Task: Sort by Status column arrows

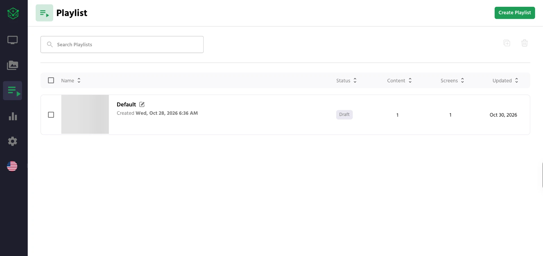Action: [355, 80]
